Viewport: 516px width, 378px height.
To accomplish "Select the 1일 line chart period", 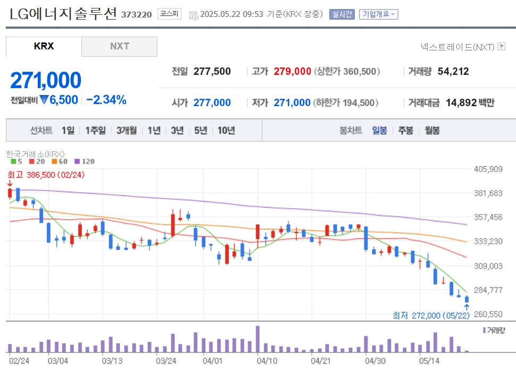I will click(68, 131).
